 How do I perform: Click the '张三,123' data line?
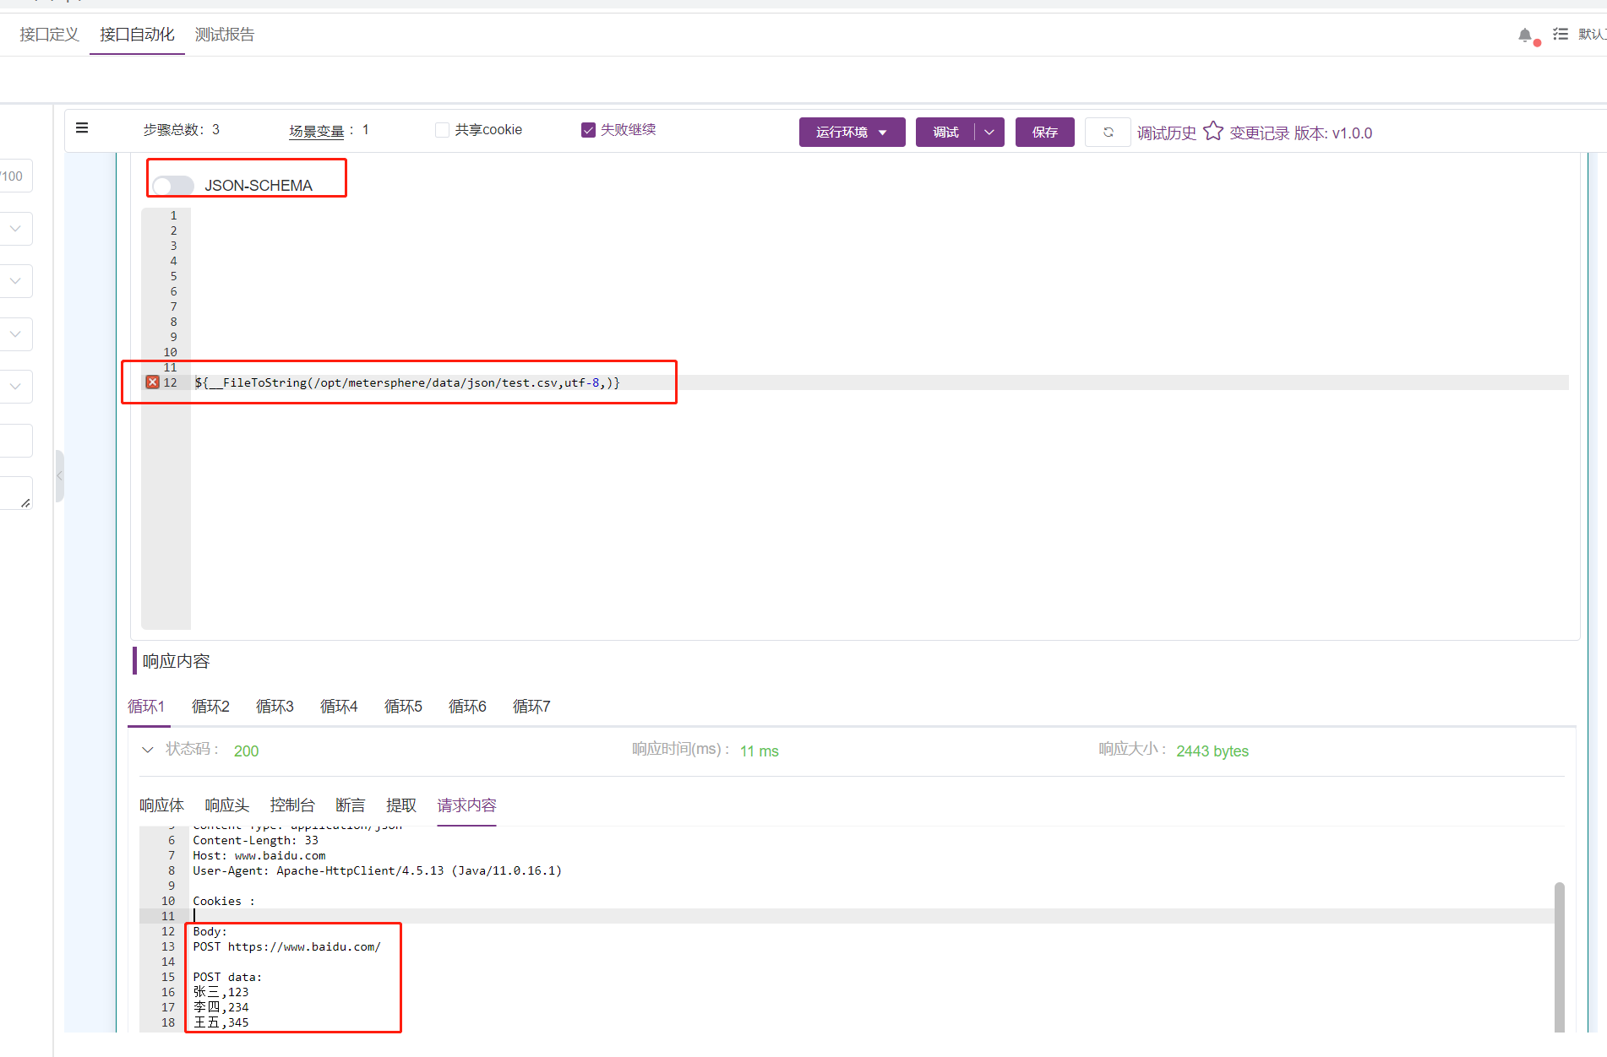tap(221, 992)
